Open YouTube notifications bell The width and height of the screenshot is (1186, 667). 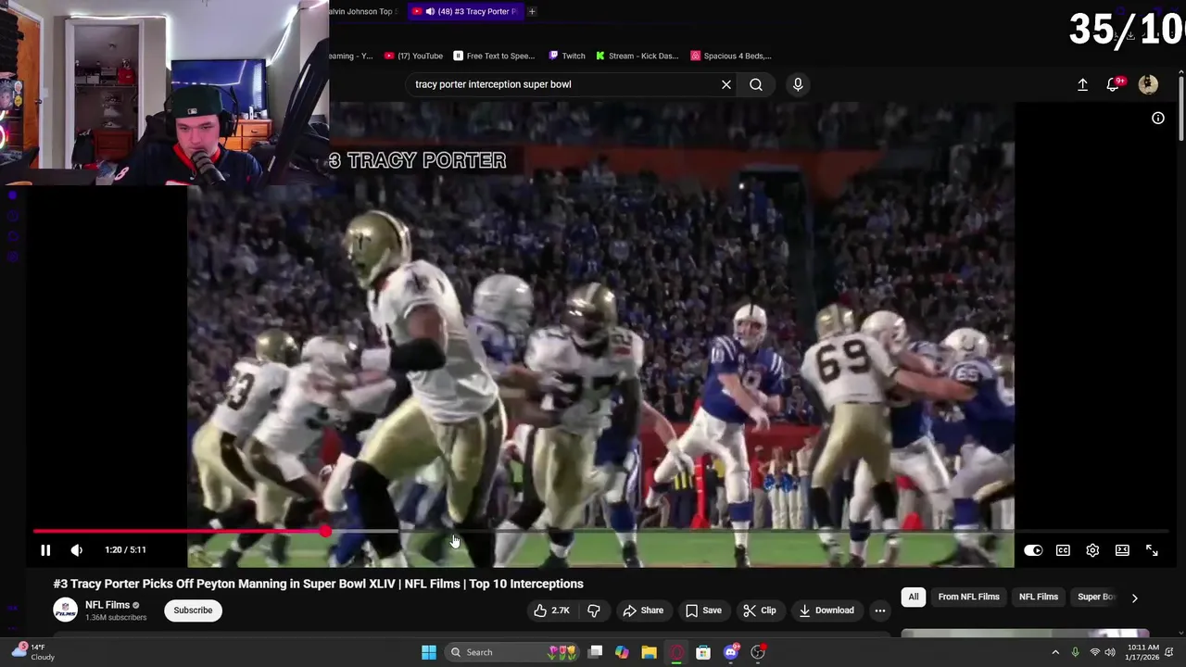point(1114,84)
